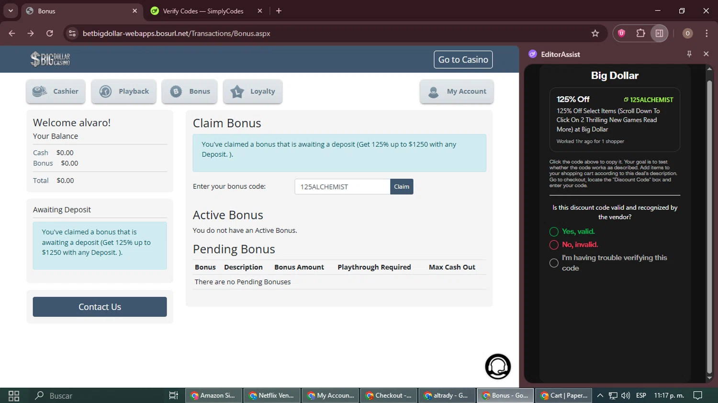Toggle the browser side panel button
Screen dimensions: 718x403
pos(659,33)
